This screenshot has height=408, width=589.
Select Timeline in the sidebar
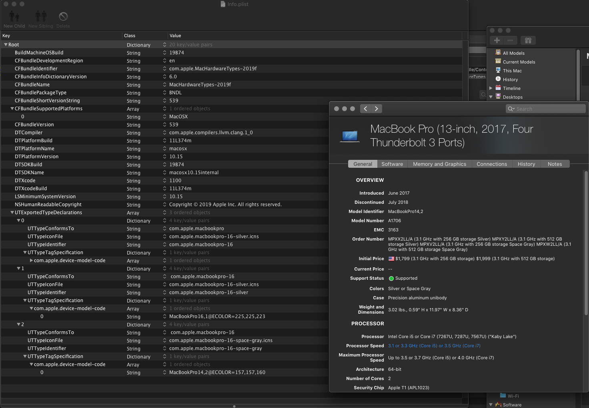tap(511, 88)
